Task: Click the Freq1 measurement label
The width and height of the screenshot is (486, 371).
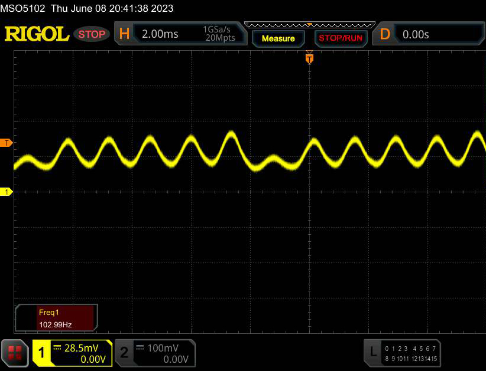Action: 48,312
